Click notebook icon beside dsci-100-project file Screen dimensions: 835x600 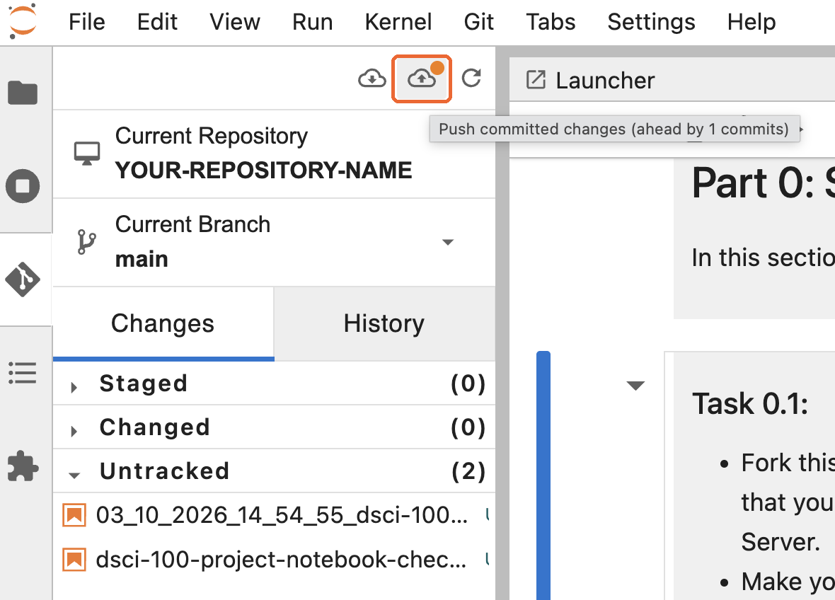74,560
